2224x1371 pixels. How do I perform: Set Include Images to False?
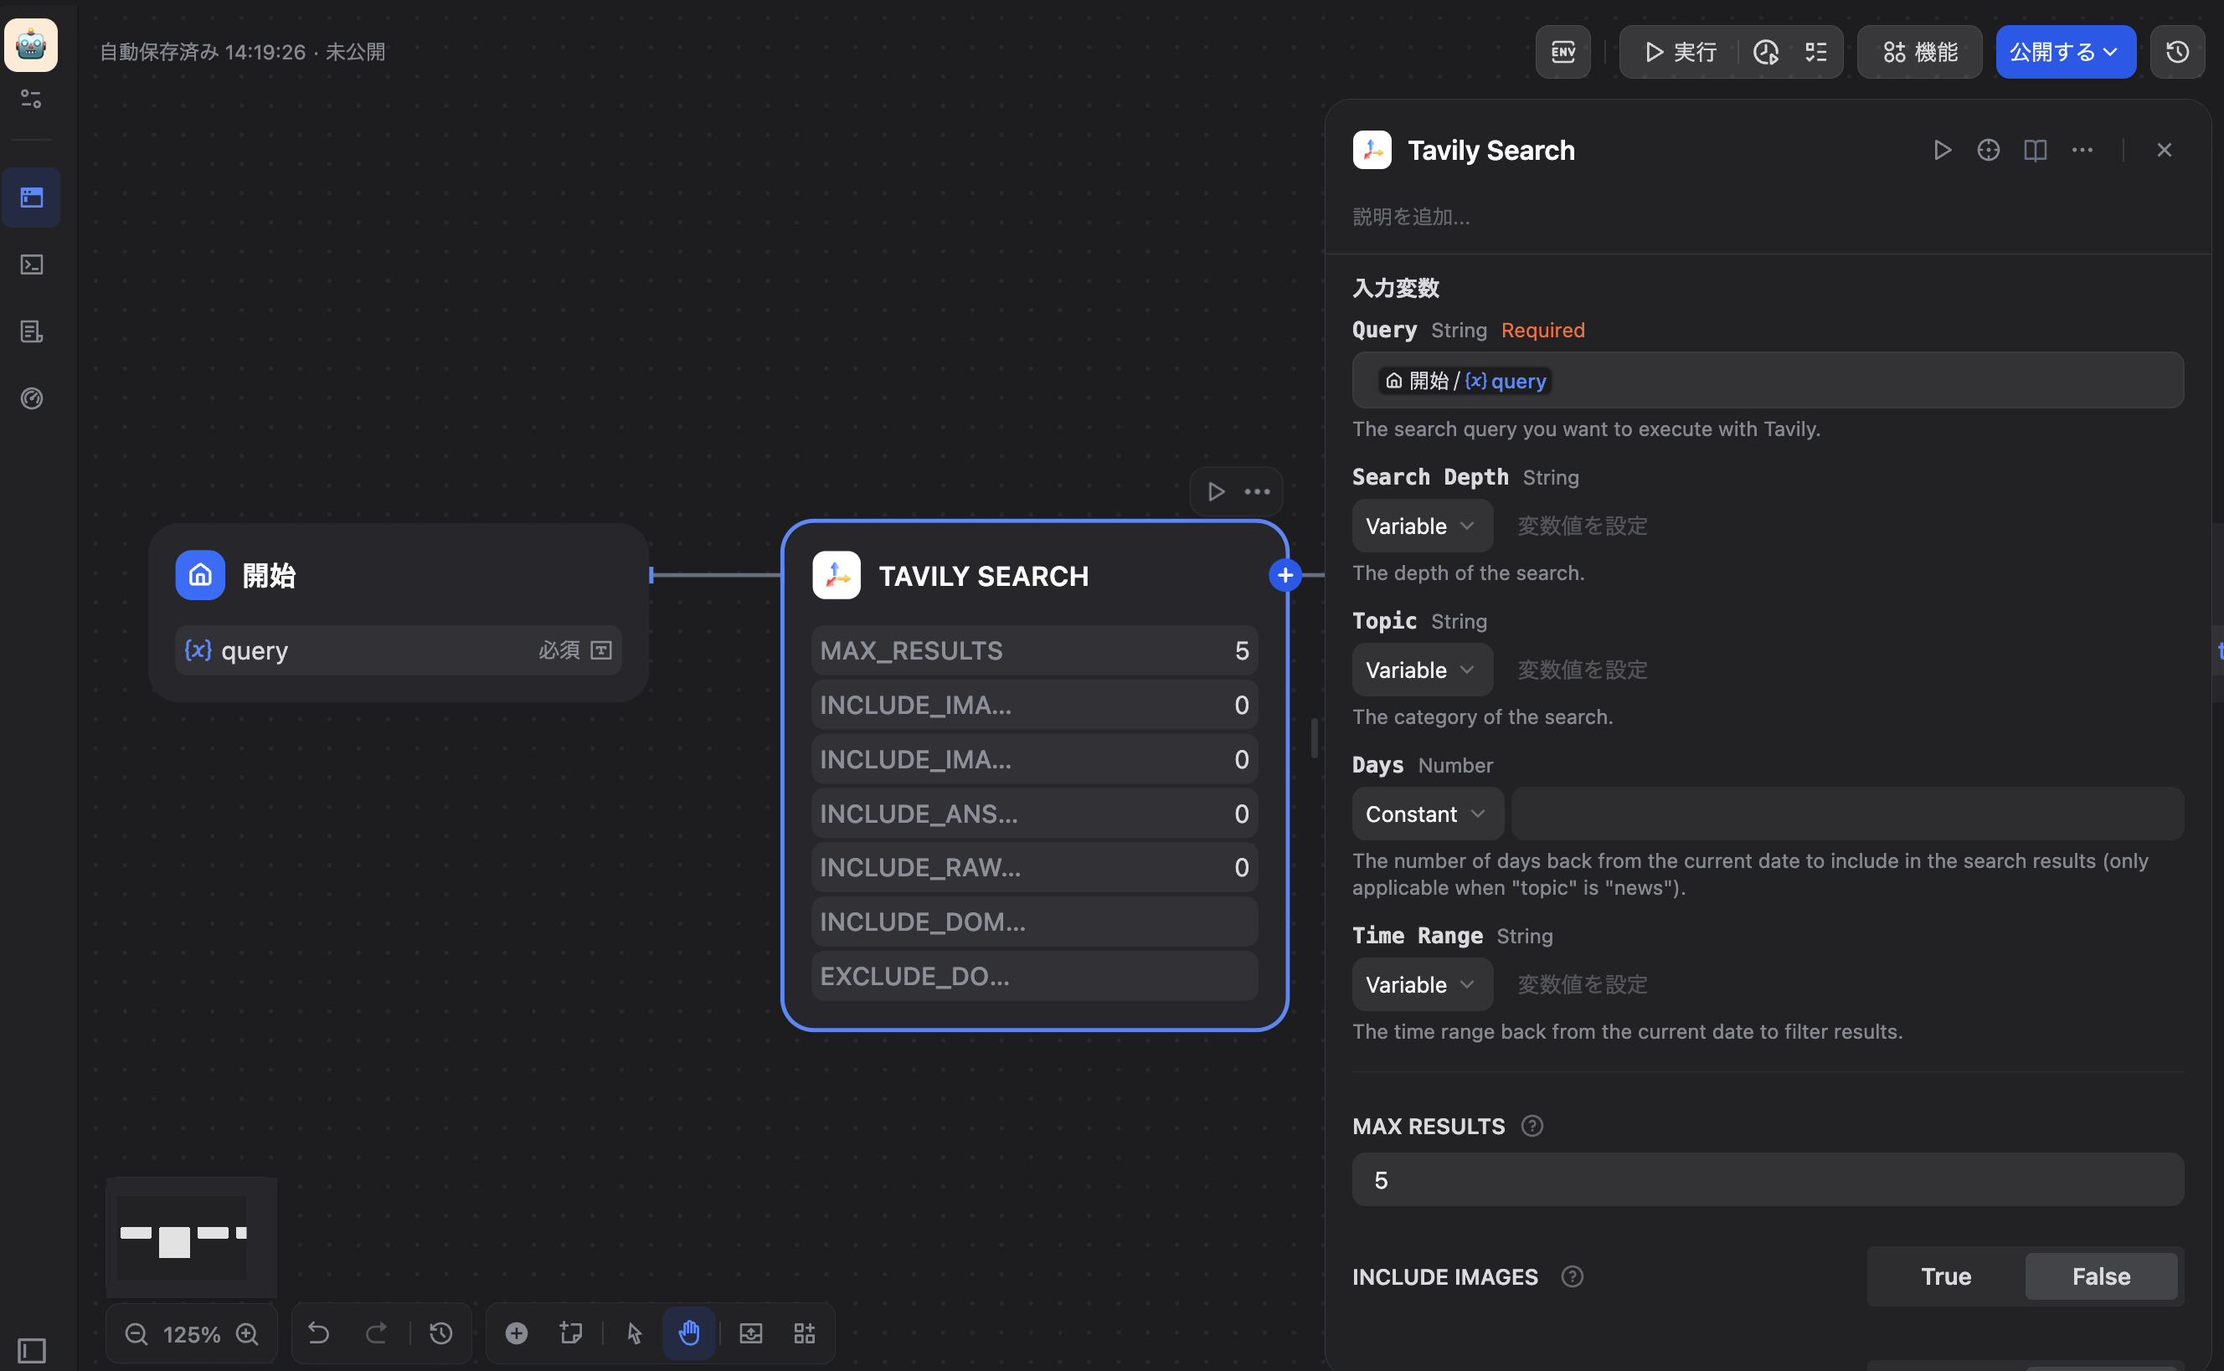pos(2101,1276)
